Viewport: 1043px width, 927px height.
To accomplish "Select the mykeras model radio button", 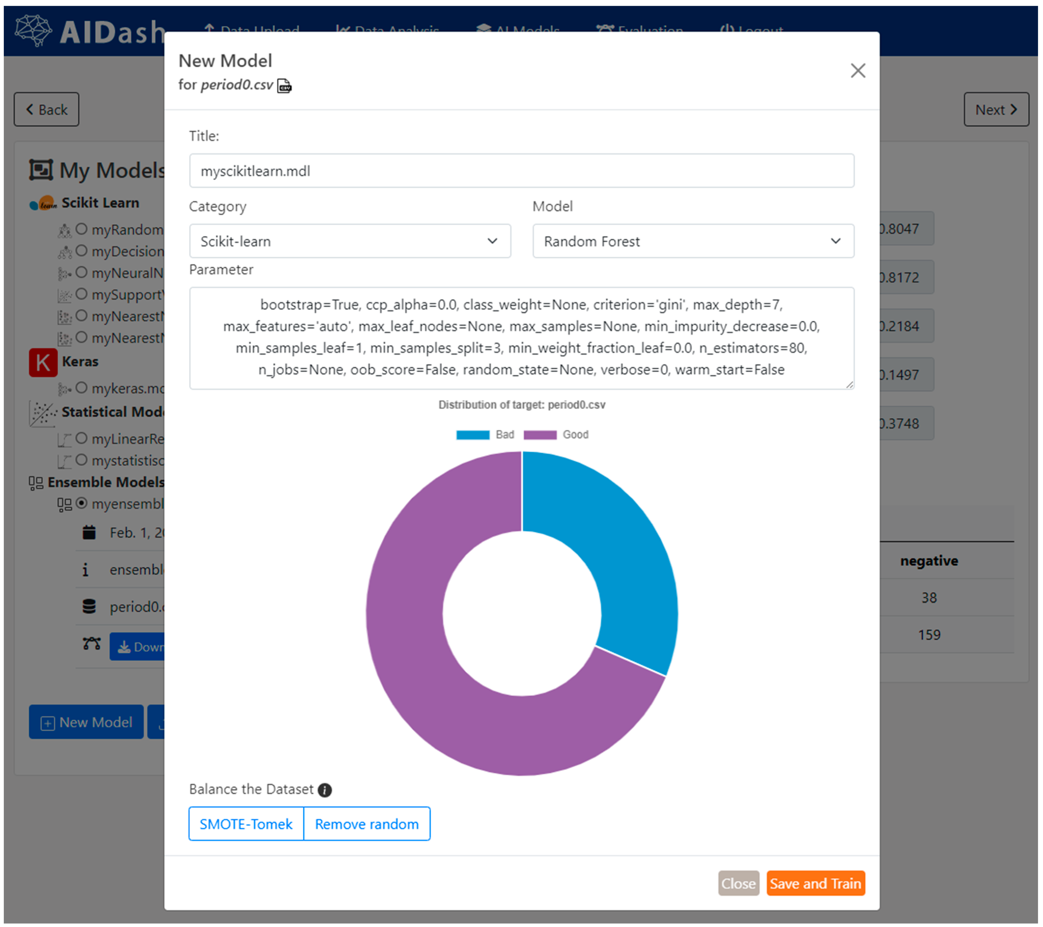I will coord(81,388).
